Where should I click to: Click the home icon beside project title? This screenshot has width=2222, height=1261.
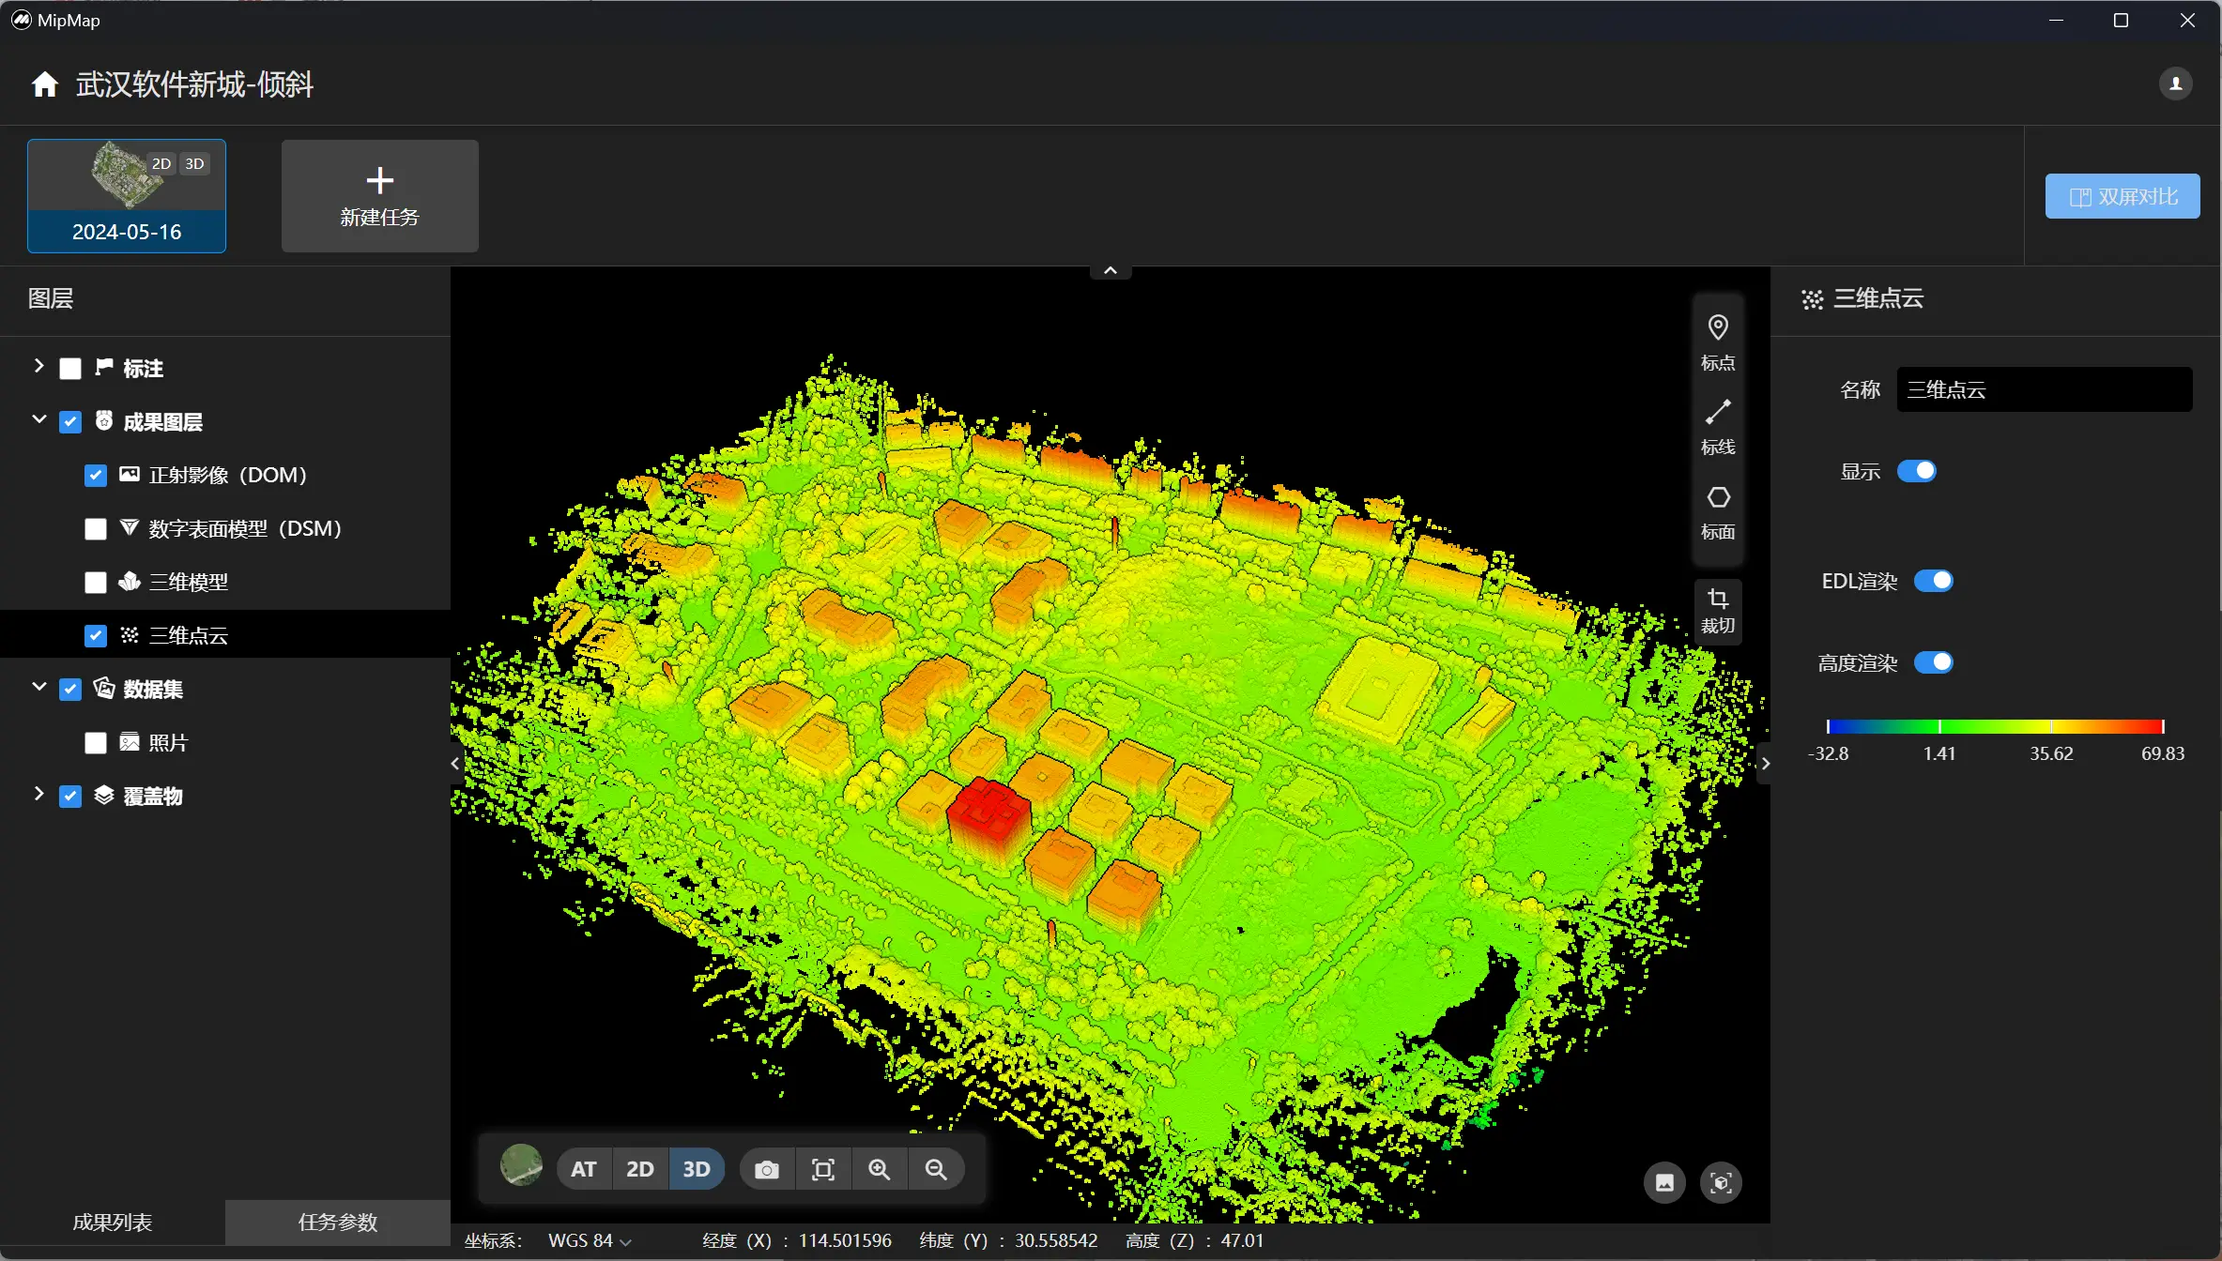click(44, 84)
